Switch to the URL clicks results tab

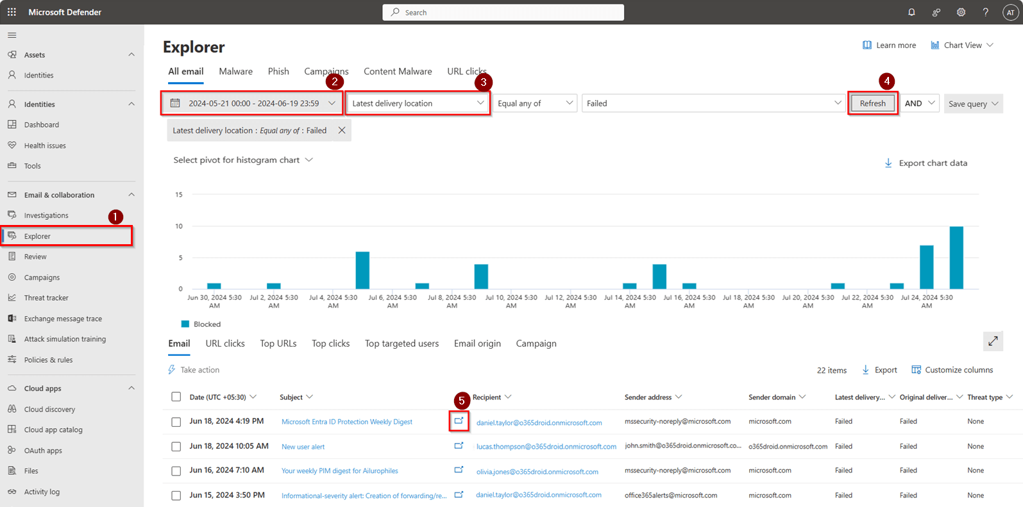click(x=225, y=344)
